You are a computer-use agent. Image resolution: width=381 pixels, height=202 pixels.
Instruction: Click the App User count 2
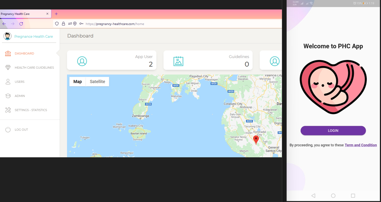(151, 64)
